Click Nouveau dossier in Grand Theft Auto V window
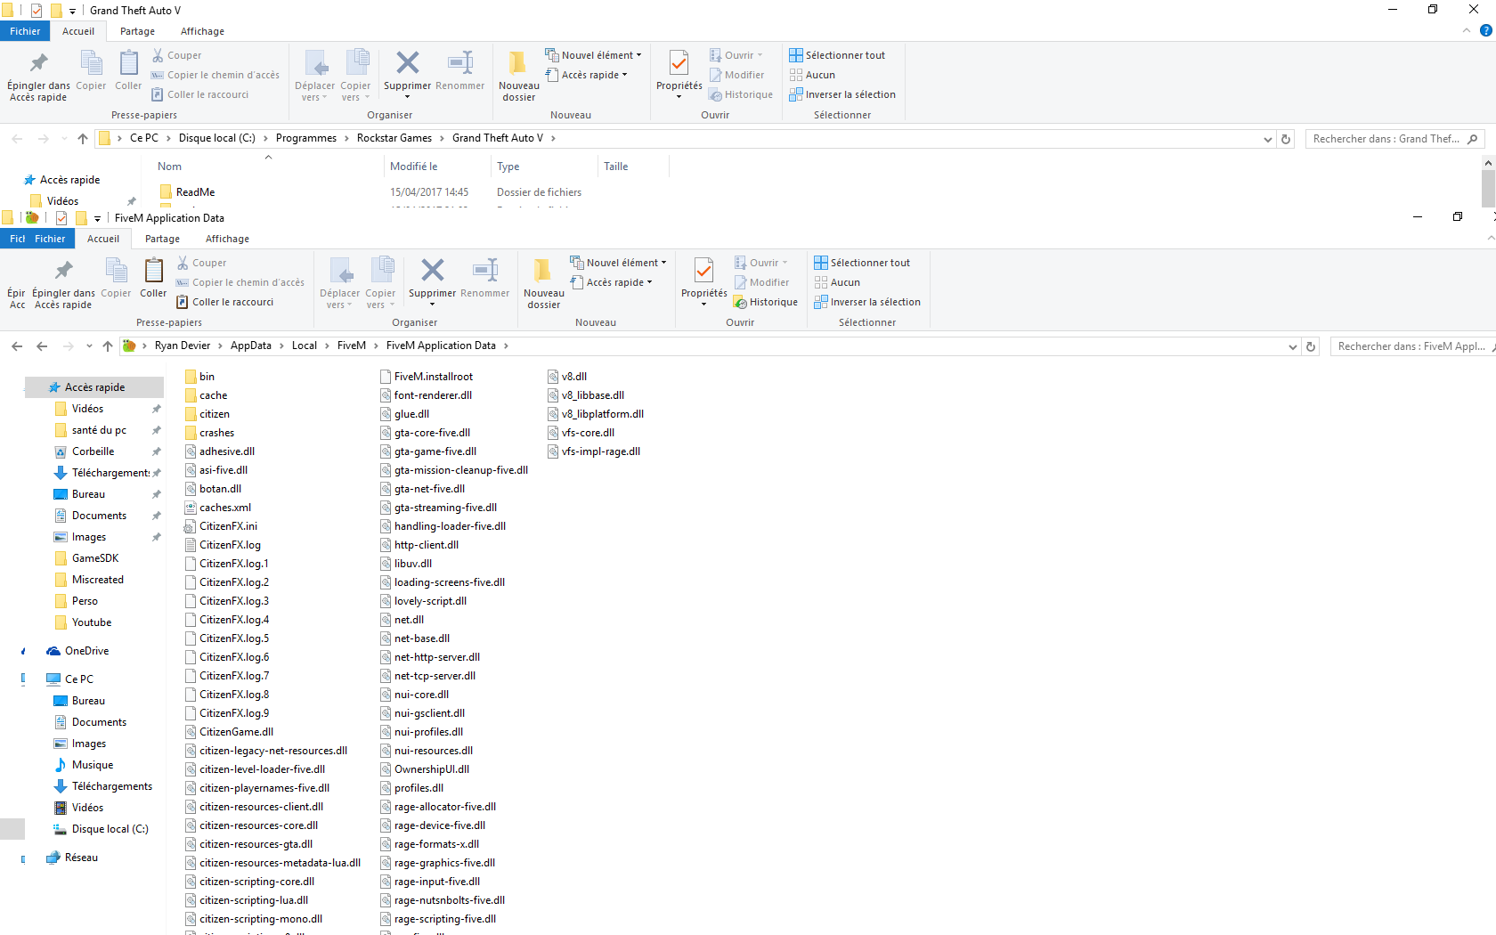Viewport: 1496px width, 935px height. point(518,75)
